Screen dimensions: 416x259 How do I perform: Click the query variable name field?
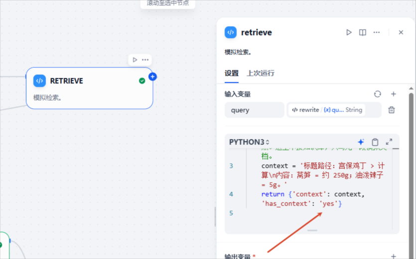coord(254,110)
